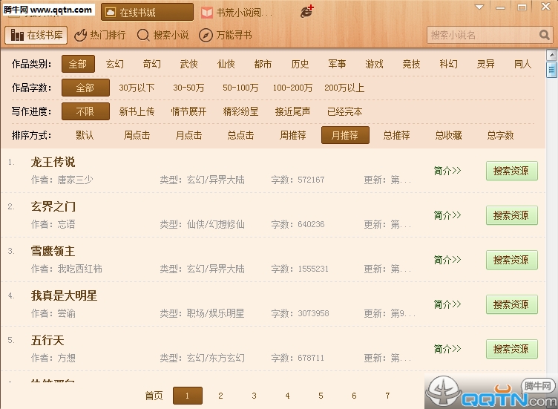This screenshot has width=558, height=409.
Task: Open book title 龙王传说
Action: pos(53,162)
